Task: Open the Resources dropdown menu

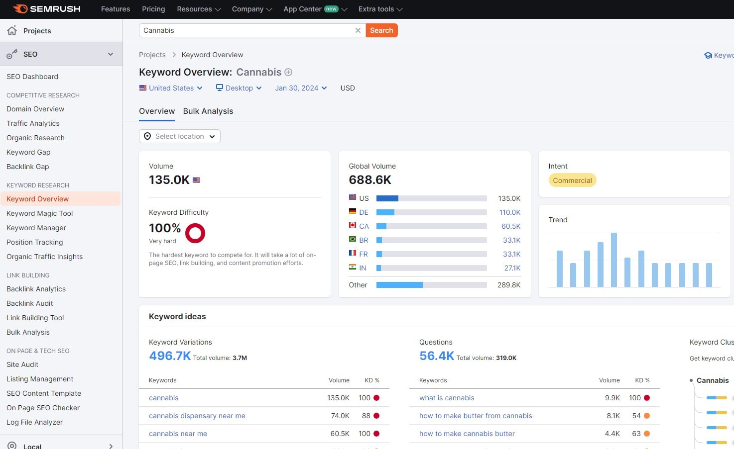Action: 199,9
